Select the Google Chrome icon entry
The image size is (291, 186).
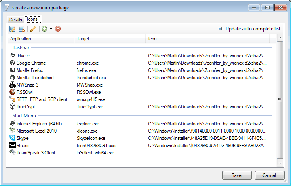click(12, 63)
